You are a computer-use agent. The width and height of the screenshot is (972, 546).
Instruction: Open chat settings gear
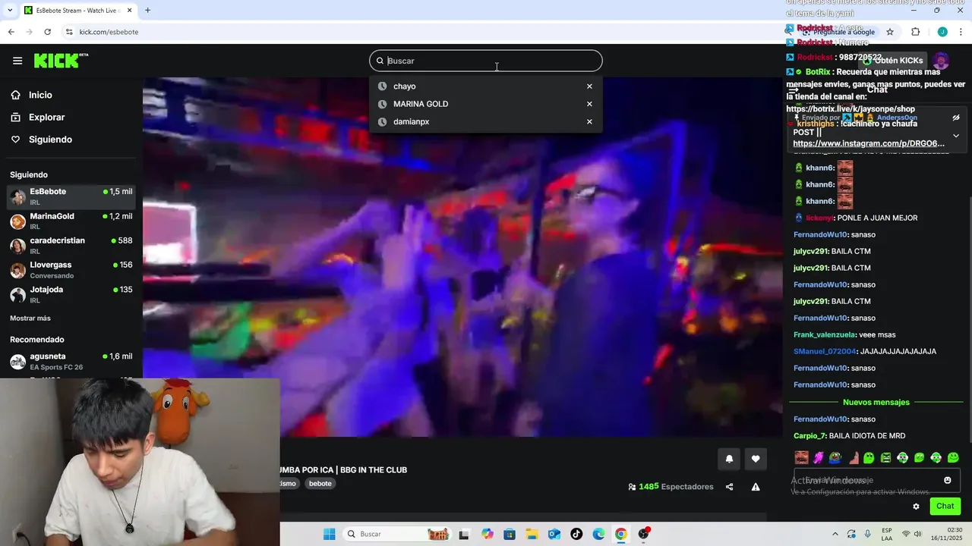916,507
